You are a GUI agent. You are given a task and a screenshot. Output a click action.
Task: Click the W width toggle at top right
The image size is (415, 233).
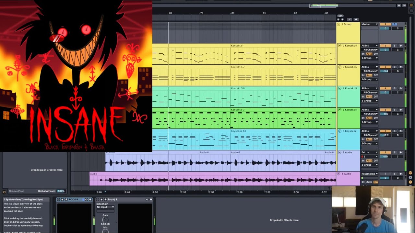[x=404, y=6]
